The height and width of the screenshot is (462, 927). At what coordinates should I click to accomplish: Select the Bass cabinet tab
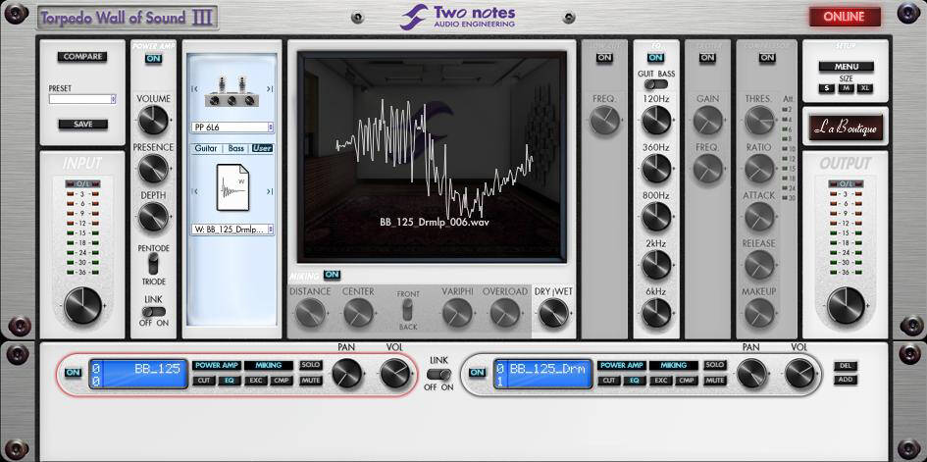[x=235, y=148]
